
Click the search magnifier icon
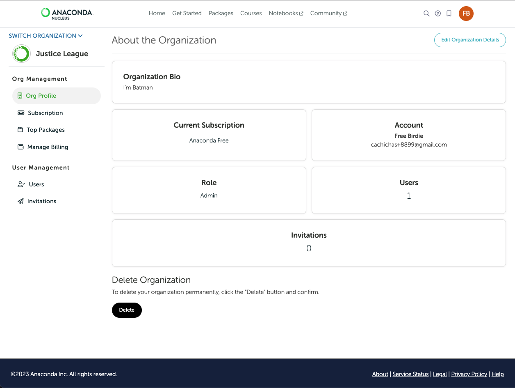pyautogui.click(x=426, y=14)
